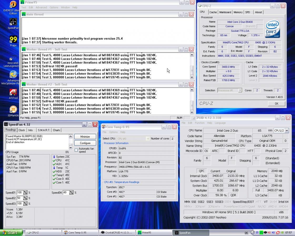
Task: Open the About tab in CPU-Z
Action: pyautogui.click(x=258, y=12)
